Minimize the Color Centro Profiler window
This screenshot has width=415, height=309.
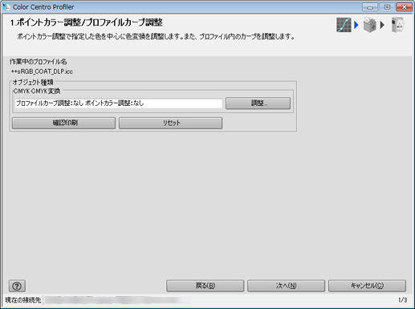click(370, 7)
